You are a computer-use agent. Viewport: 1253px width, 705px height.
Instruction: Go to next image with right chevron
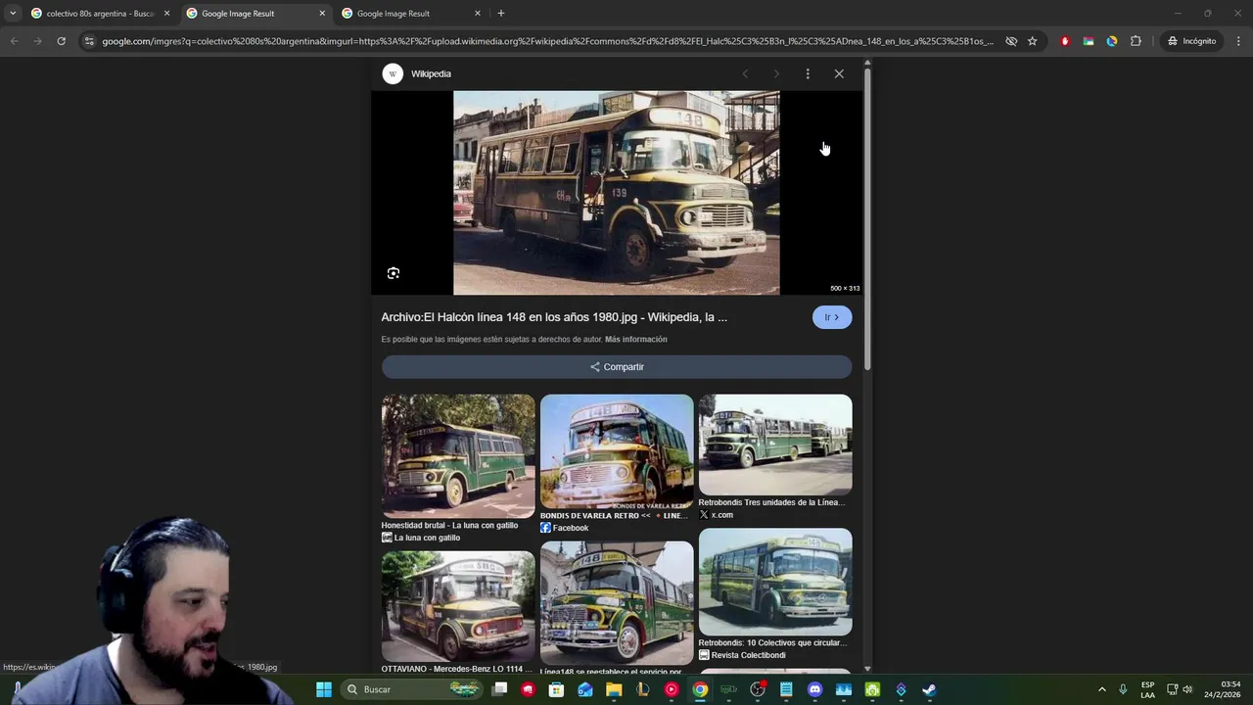tap(776, 73)
